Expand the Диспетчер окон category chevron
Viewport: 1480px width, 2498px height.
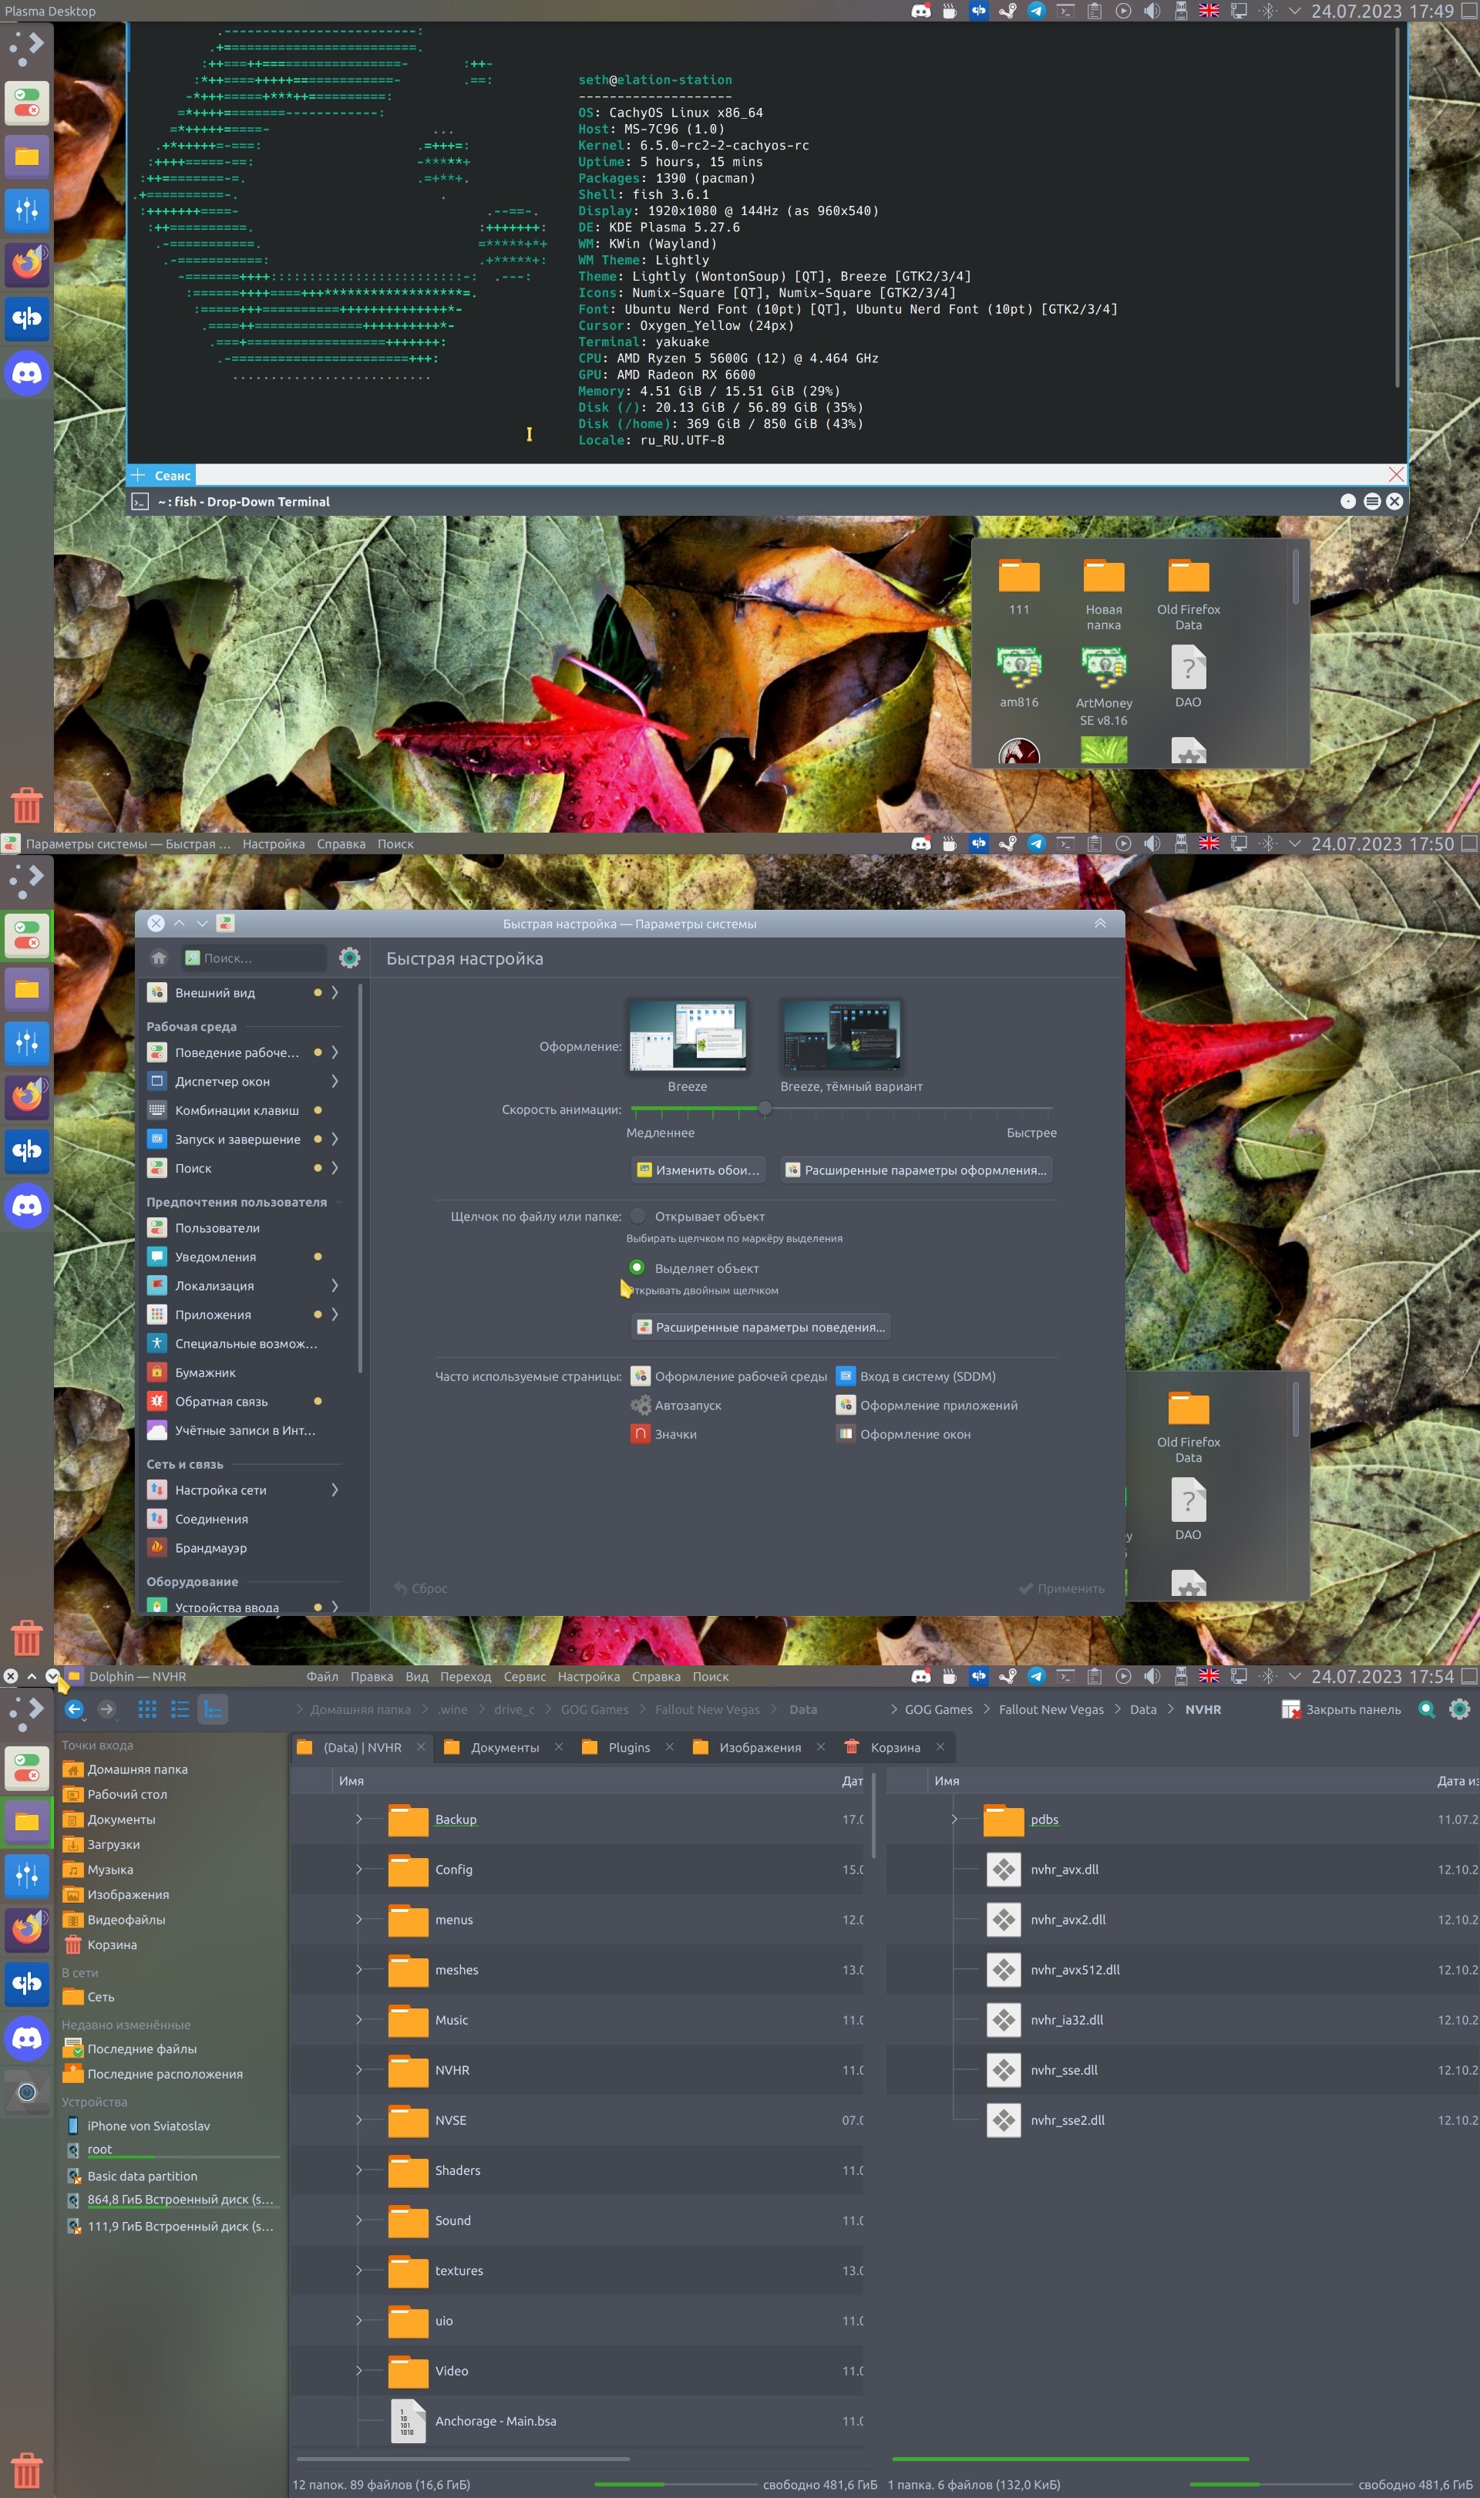click(335, 1081)
